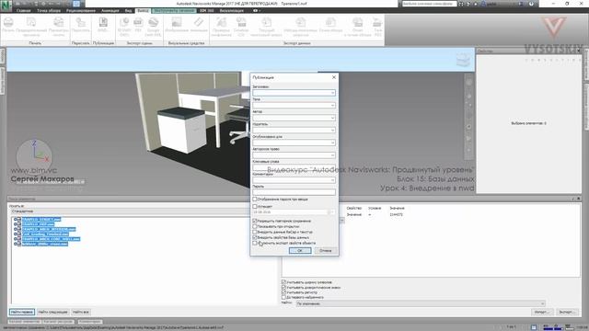Expand the TRAPELO_MEP.nwc tree node
This screenshot has width=589, height=331.
pyautogui.click(x=16, y=224)
